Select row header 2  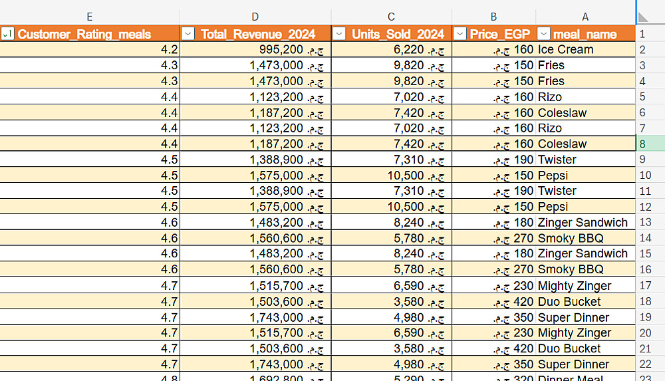[650, 50]
